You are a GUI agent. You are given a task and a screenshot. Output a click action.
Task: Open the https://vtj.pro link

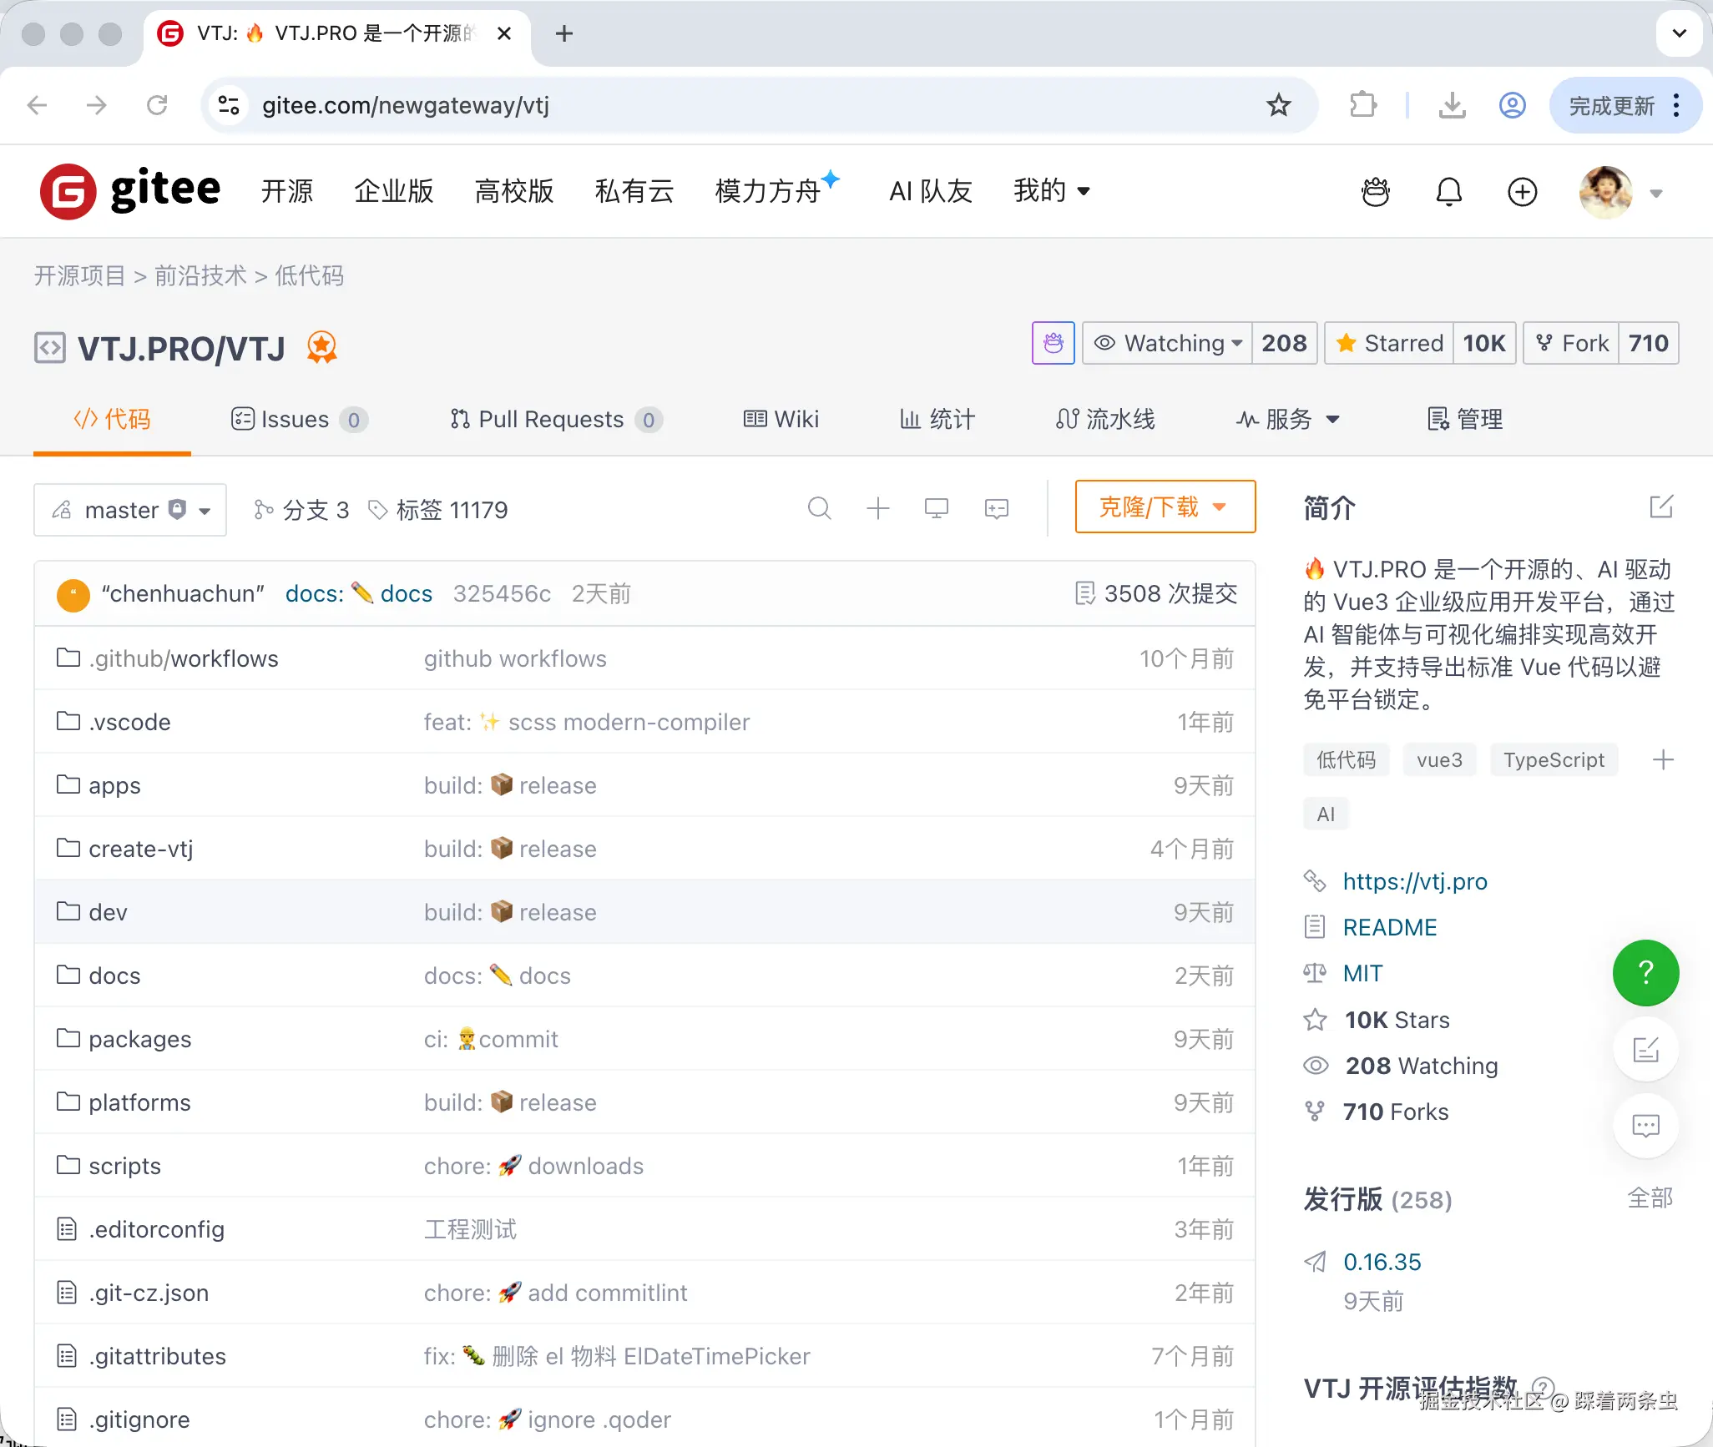tap(1415, 881)
